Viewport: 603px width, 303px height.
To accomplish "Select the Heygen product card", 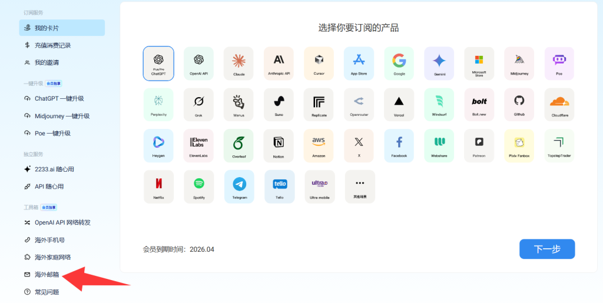I will point(158,145).
